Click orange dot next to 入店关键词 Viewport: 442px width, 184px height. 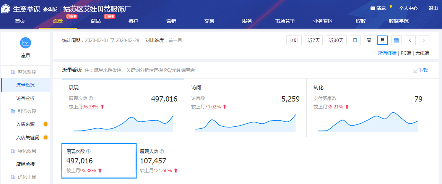pyautogui.click(x=45, y=137)
